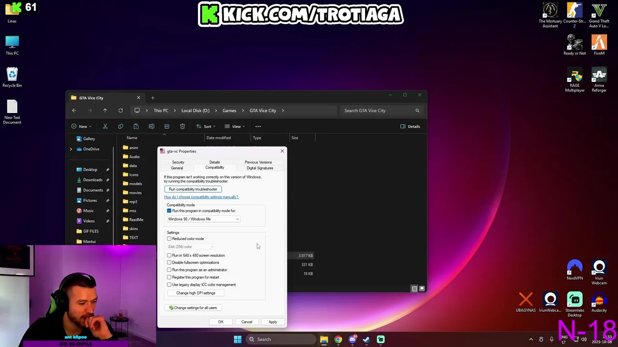The image size is (618, 347).
Task: Click Copy icon in Explorer toolbar
Action: (121, 126)
